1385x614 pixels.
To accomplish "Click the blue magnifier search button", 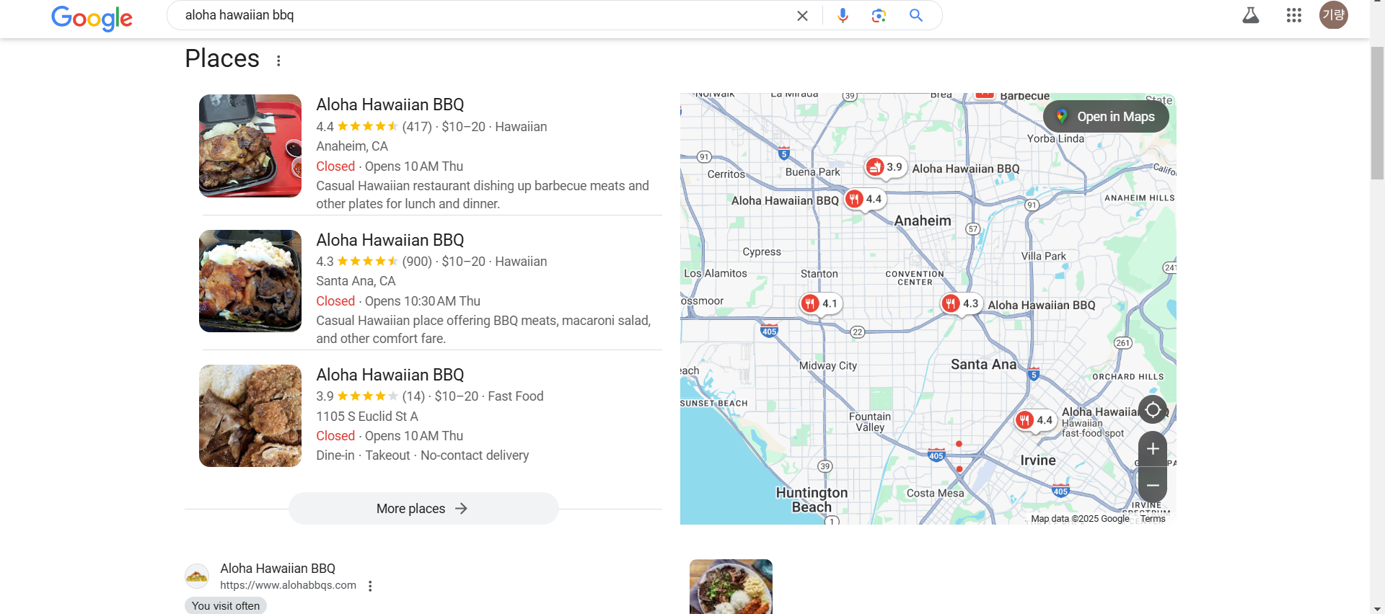I will pyautogui.click(x=916, y=15).
